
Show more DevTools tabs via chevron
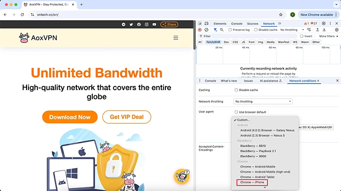pyautogui.click(x=280, y=23)
